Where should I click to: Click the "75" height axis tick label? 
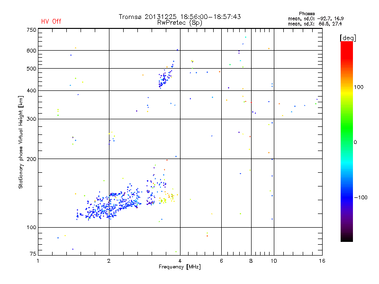pos(33,254)
